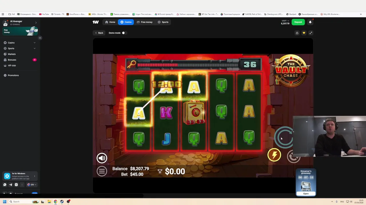Show more social links dots
The width and height of the screenshot is (366, 205).
click(x=22, y=184)
